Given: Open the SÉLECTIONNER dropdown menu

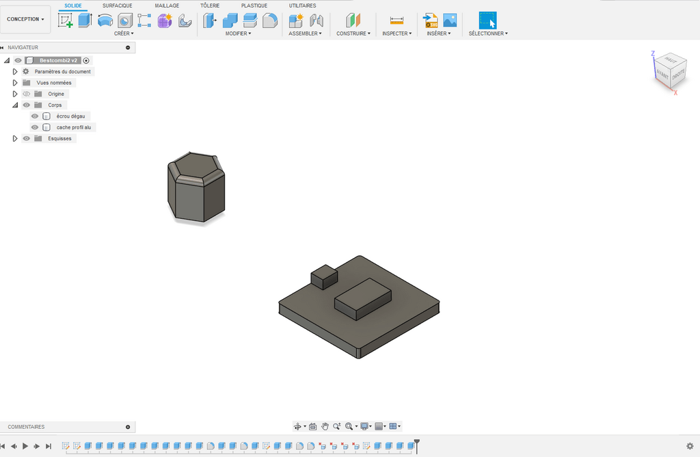Looking at the screenshot, I should click(488, 34).
